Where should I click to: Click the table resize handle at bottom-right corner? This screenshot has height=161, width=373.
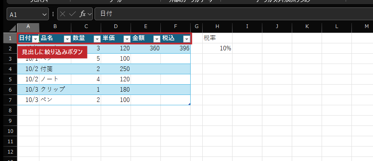point(189,104)
